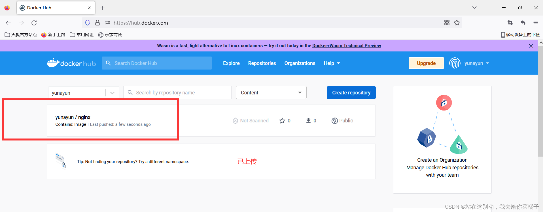Click the magnifier in Docker Hub search
This screenshot has height=212, width=543.
click(108, 63)
